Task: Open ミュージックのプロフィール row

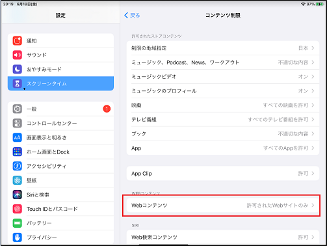Action: (x=223, y=91)
